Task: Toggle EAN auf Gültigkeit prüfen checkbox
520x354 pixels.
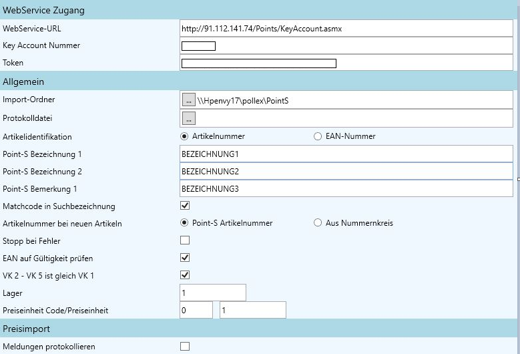Action: coord(185,258)
